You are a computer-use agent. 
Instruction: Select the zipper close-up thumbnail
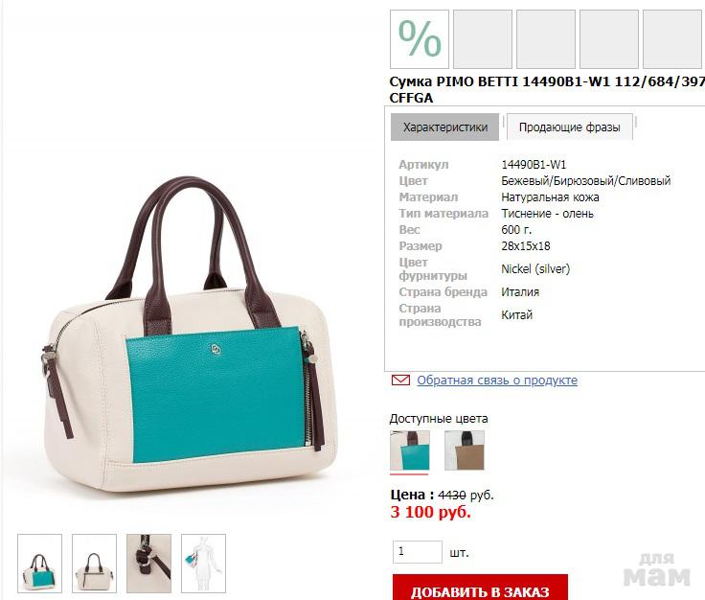click(148, 564)
